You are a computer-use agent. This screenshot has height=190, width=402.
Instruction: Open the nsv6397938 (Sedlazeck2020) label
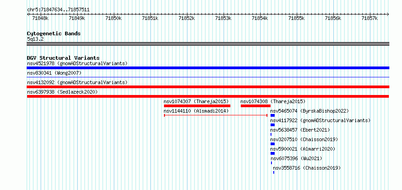point(62,92)
